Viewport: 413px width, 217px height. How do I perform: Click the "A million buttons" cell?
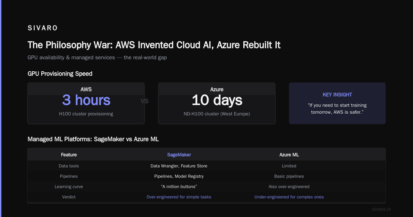click(179, 187)
